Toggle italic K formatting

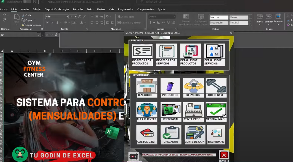pyautogui.click(x=52, y=23)
